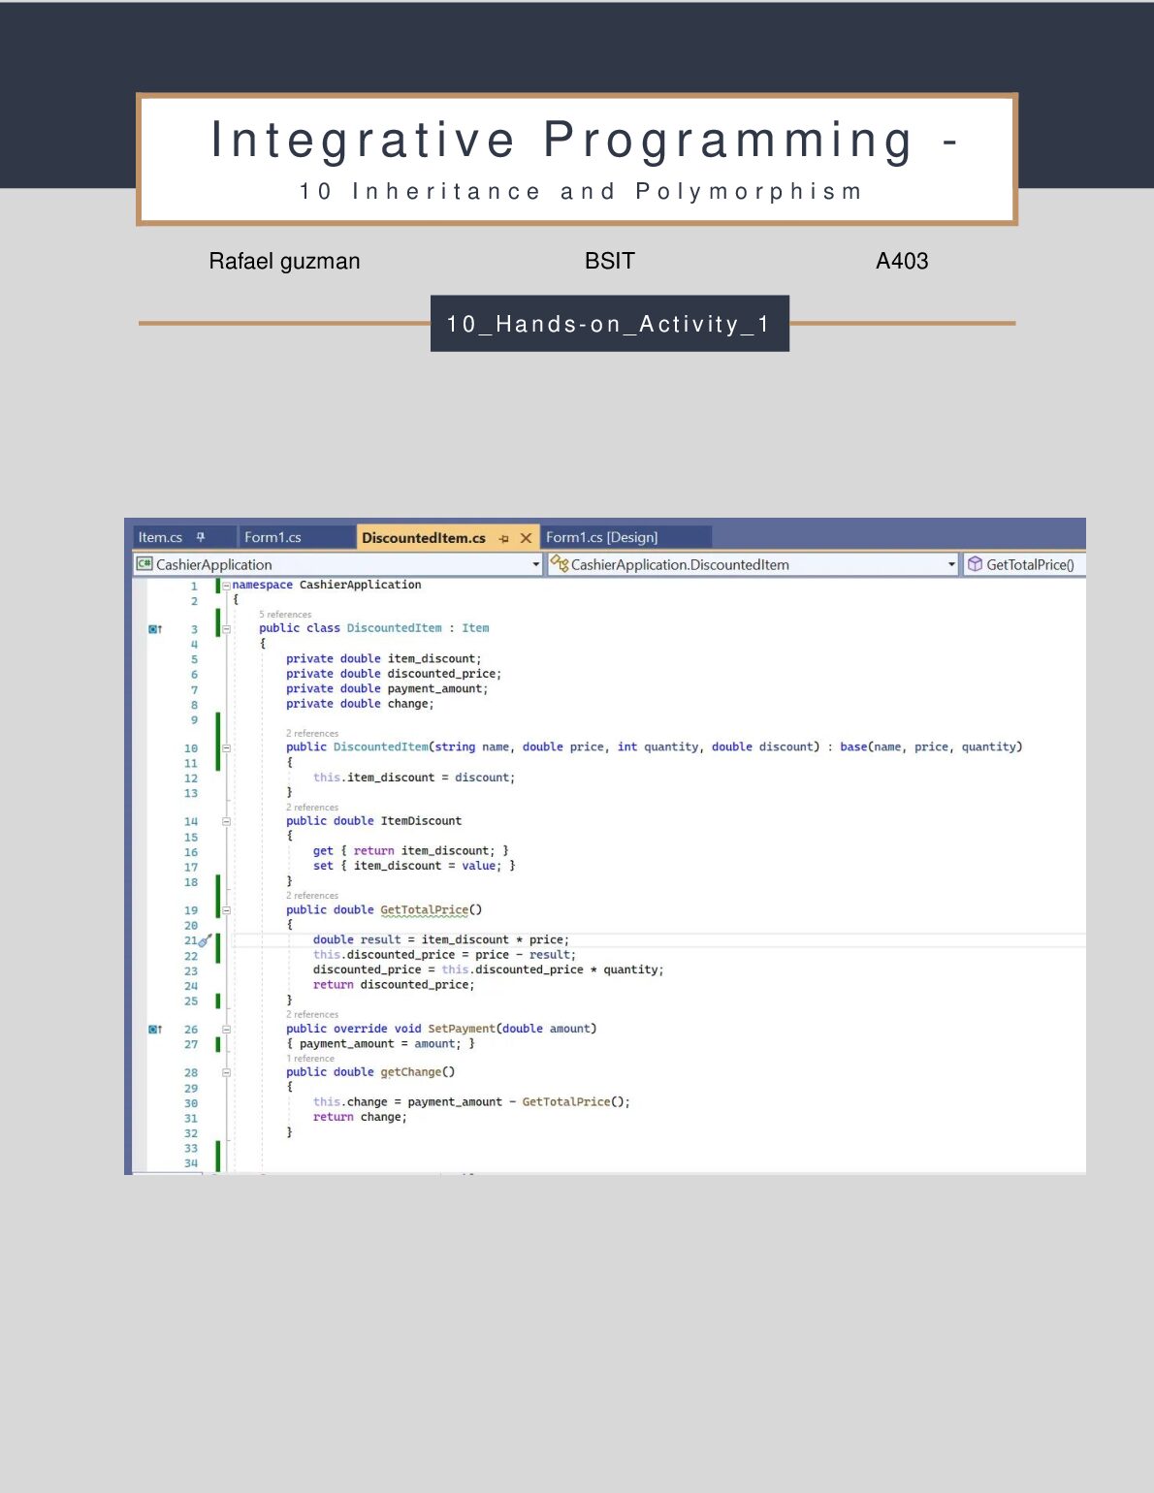1154x1493 pixels.
Task: Click the 'base' keyword in the constructor
Action: [853, 746]
